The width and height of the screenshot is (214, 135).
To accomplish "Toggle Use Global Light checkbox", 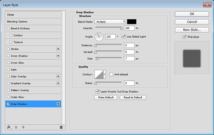I will coord(123,37).
